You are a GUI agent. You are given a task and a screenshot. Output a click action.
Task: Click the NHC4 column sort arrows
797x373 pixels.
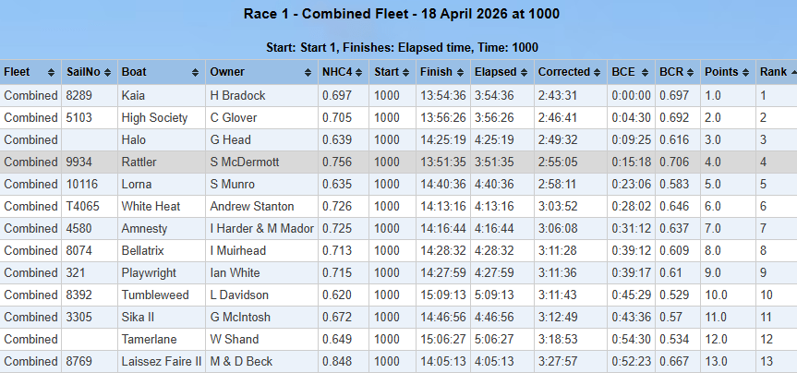[360, 72]
